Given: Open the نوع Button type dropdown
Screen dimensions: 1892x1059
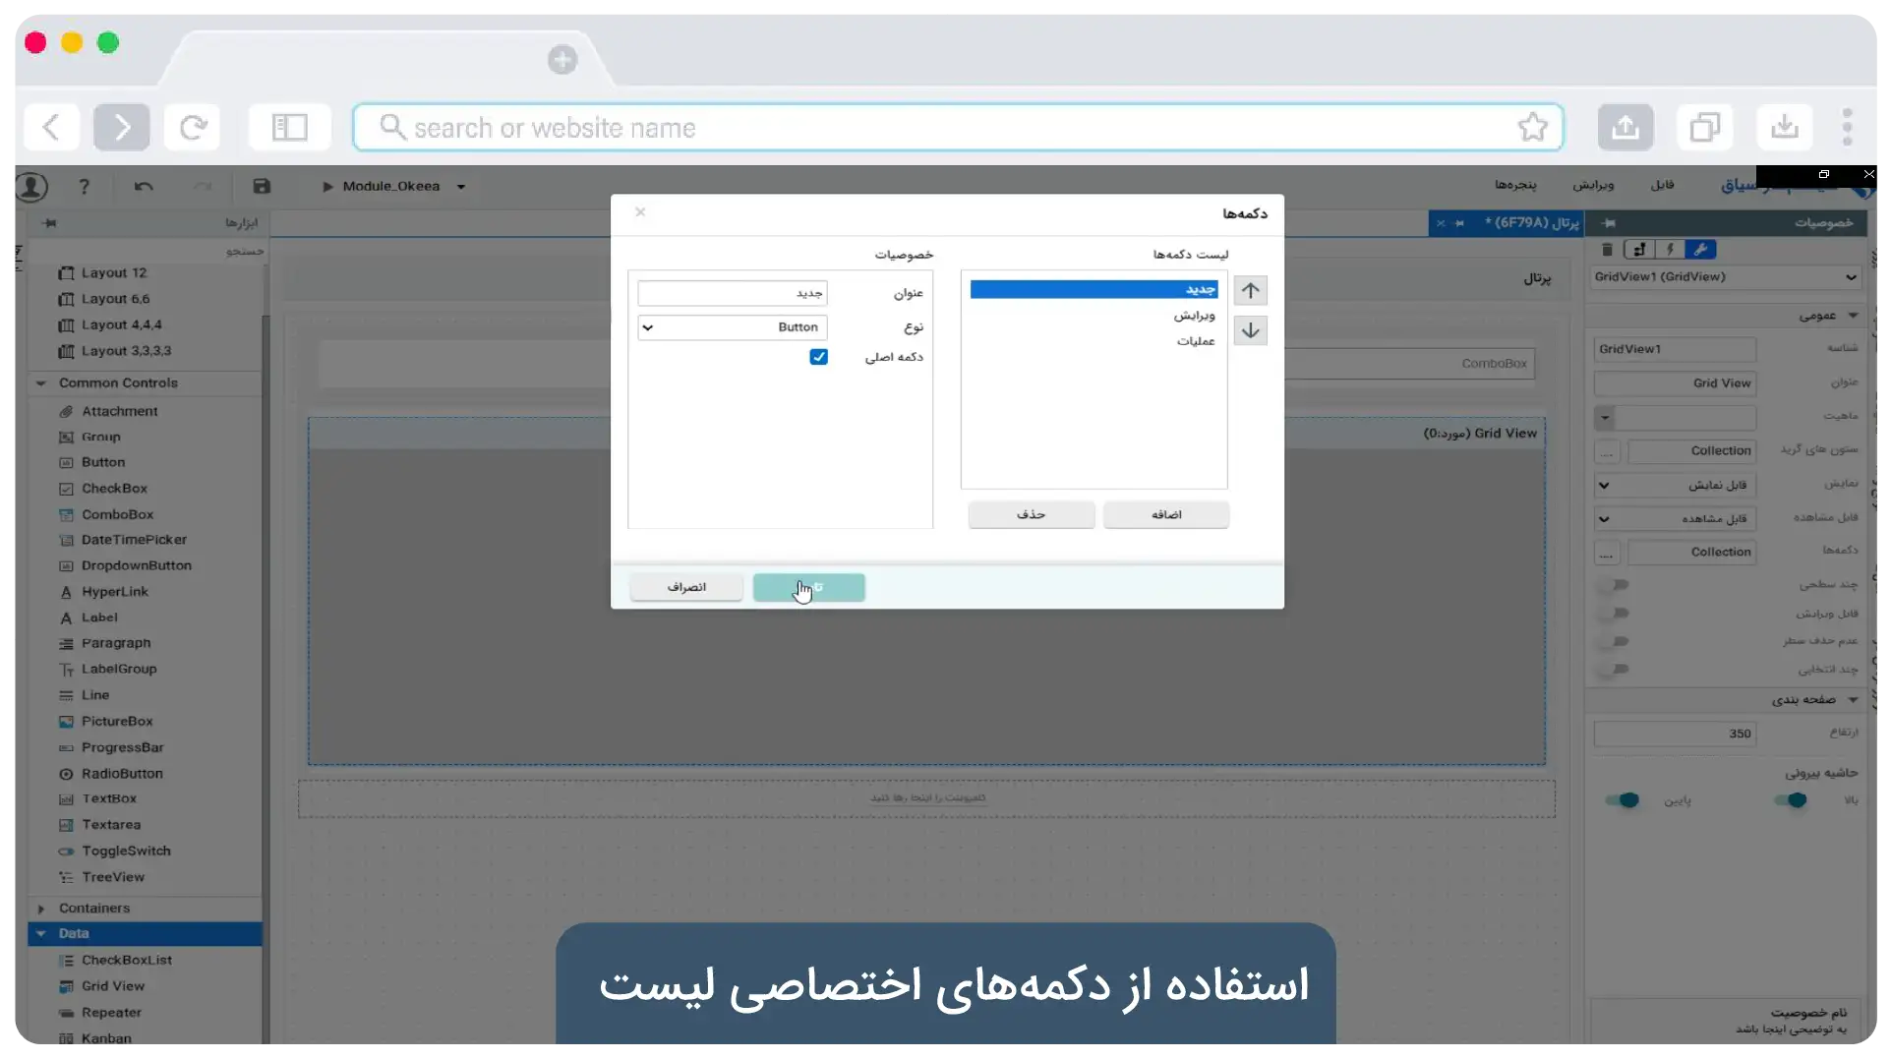Looking at the screenshot, I should click(732, 327).
